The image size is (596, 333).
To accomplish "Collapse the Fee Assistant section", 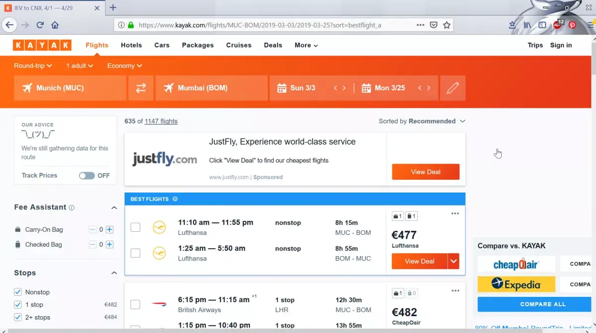I will (x=114, y=207).
